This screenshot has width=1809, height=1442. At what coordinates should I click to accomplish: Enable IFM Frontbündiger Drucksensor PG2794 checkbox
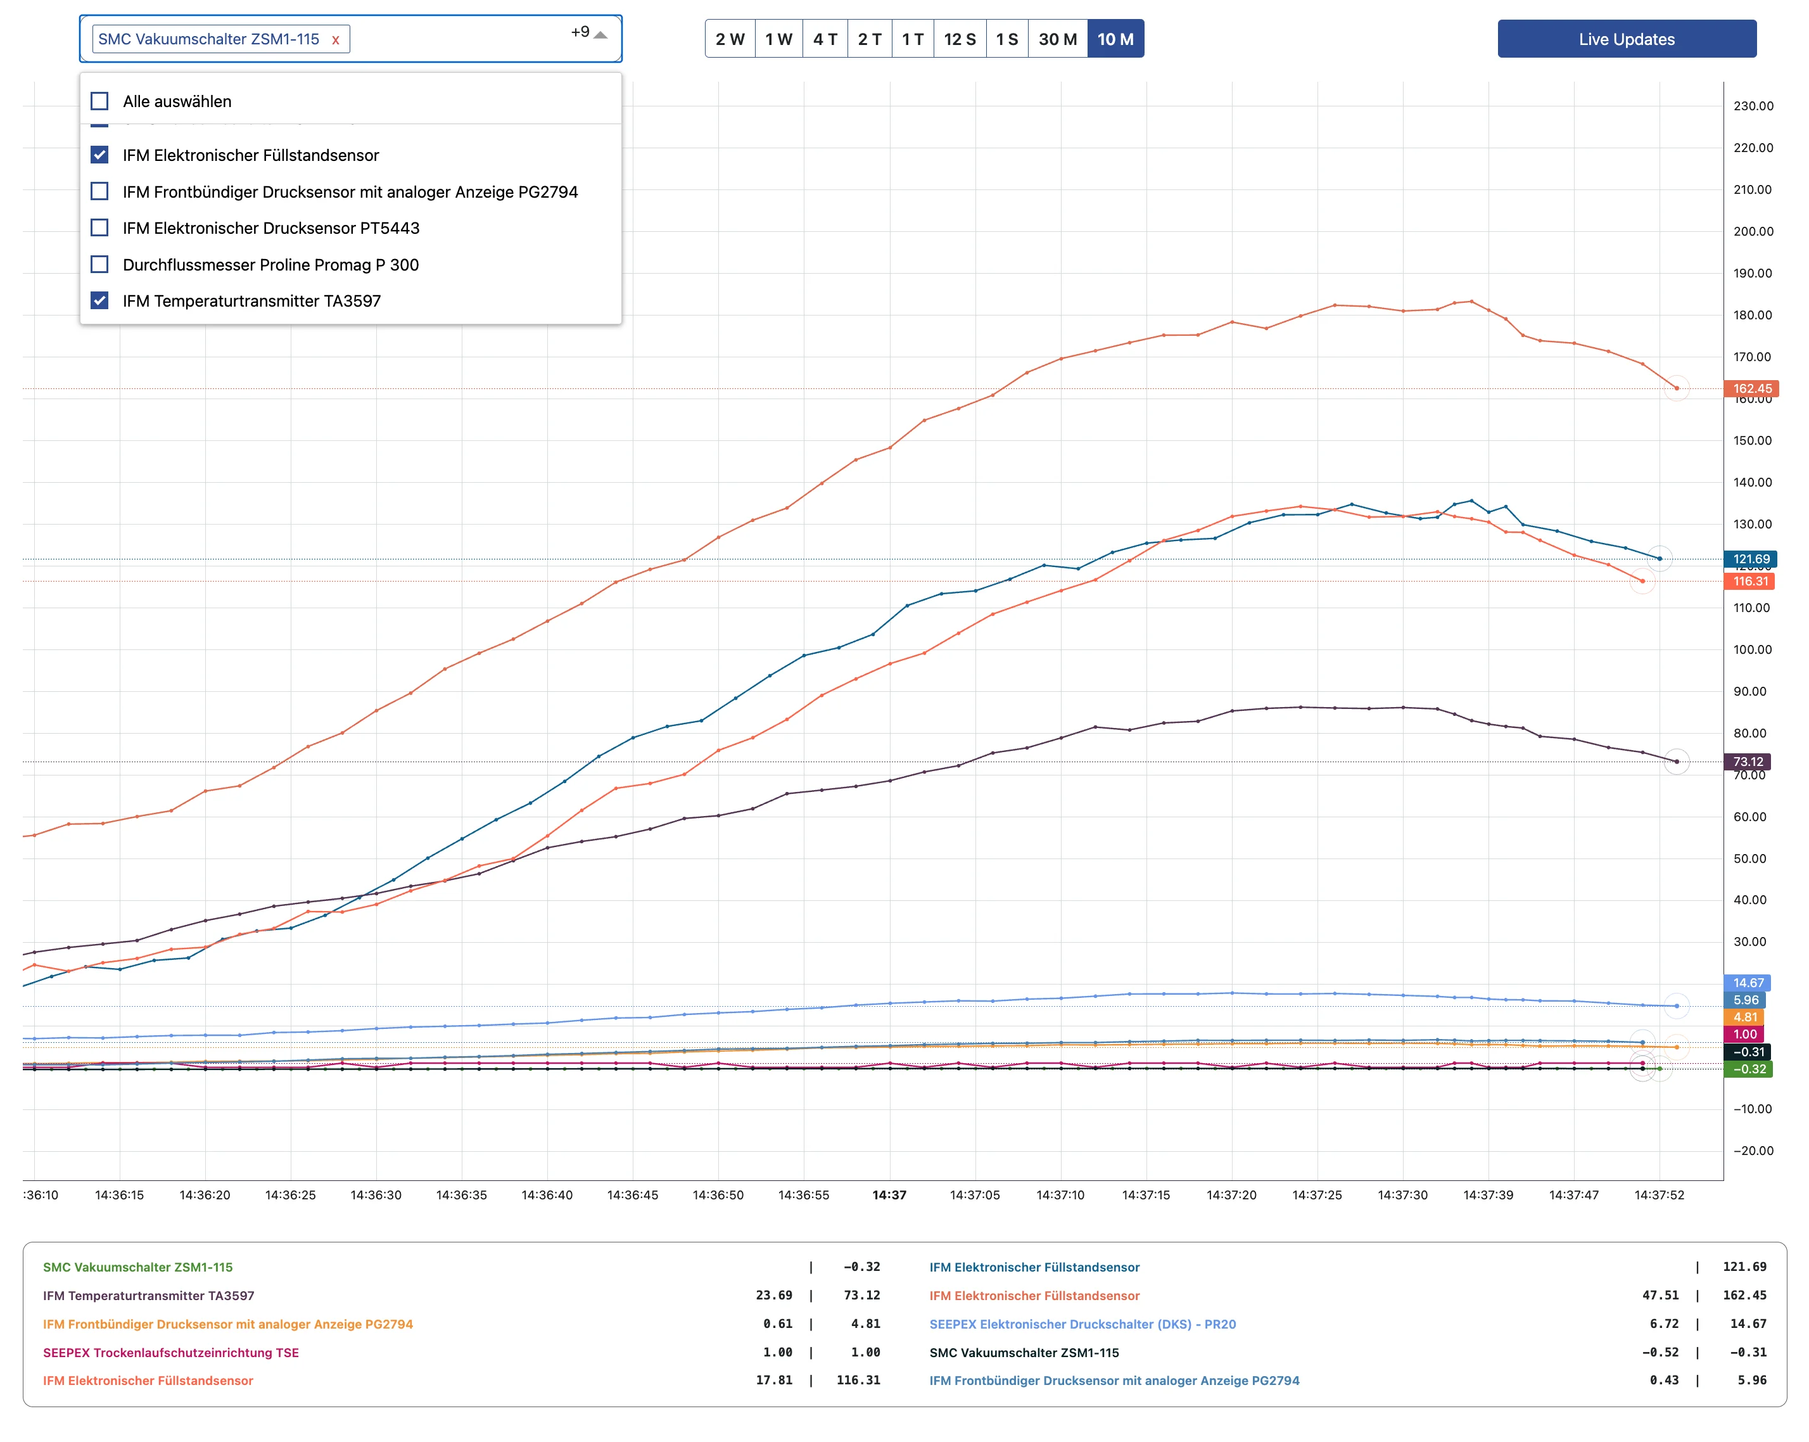tap(100, 191)
